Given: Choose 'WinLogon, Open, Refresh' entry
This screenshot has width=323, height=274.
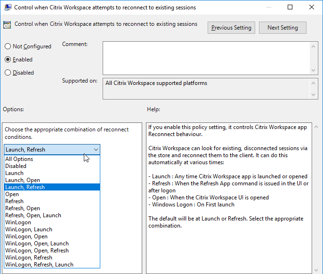Looking at the screenshot, I should point(52,251).
